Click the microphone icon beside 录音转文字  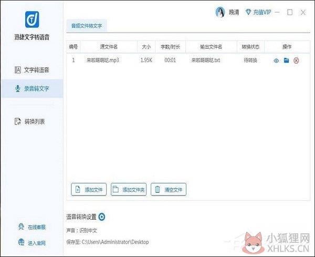pos(18,88)
